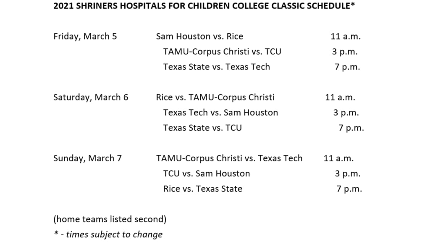This screenshot has height=242, width=430.
Task: Select the Saturday, March 6 date label
Action: click(91, 97)
